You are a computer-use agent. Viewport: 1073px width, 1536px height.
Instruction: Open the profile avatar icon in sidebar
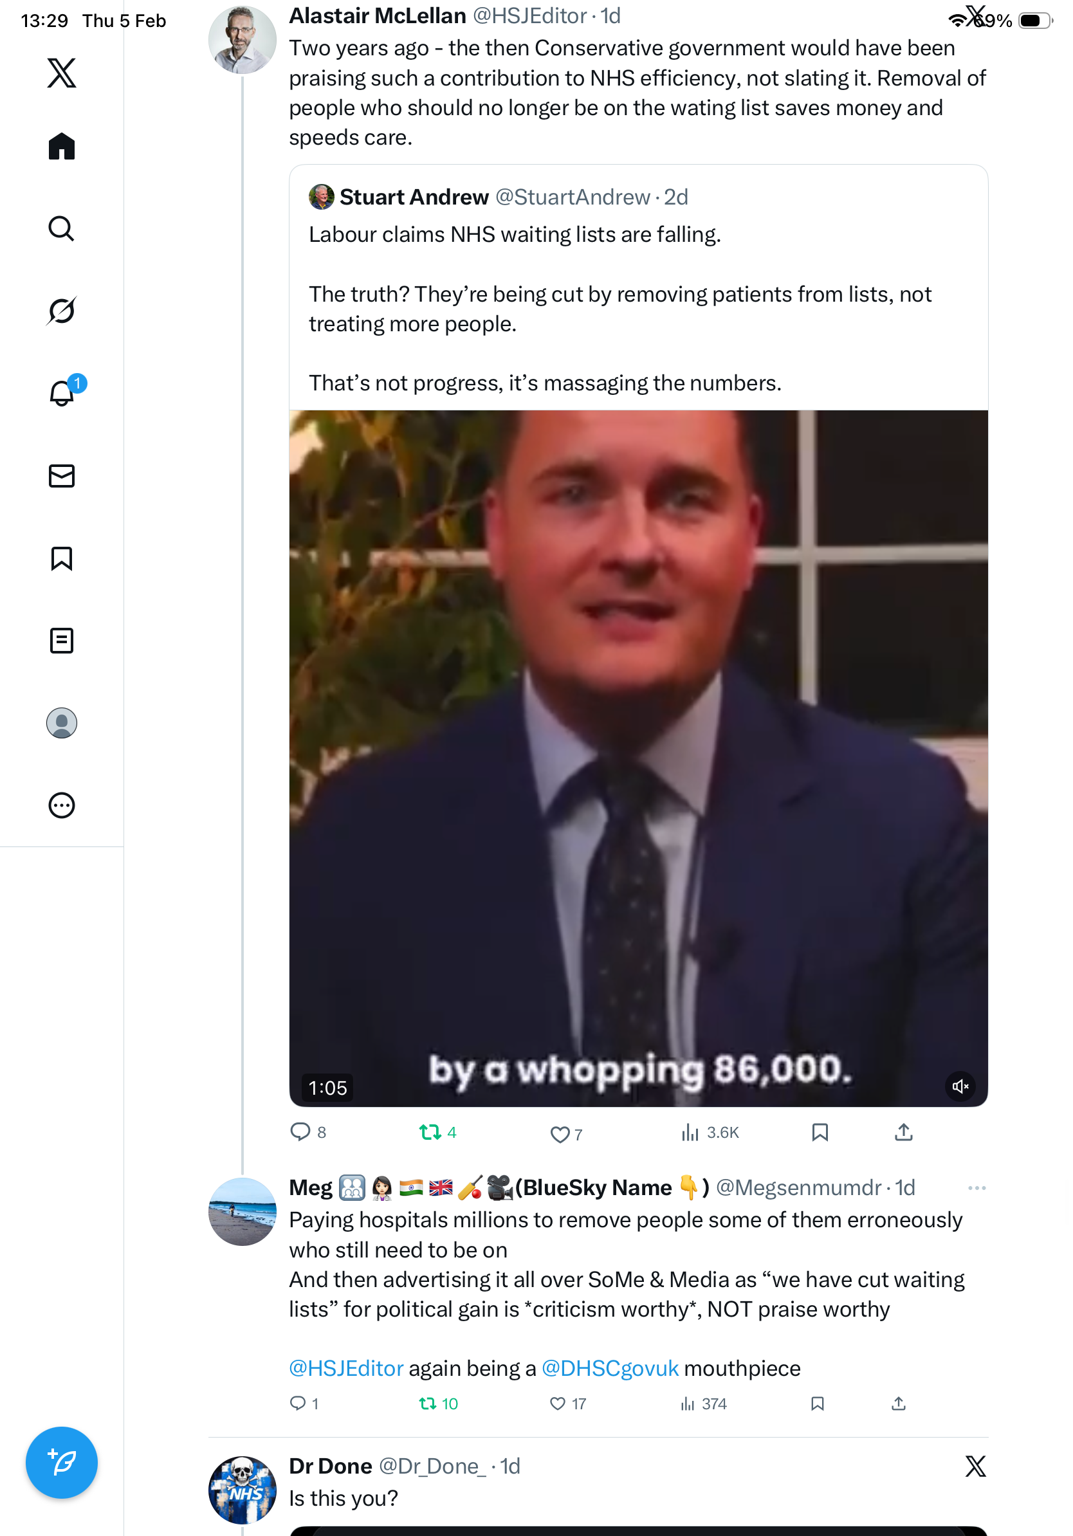click(62, 722)
